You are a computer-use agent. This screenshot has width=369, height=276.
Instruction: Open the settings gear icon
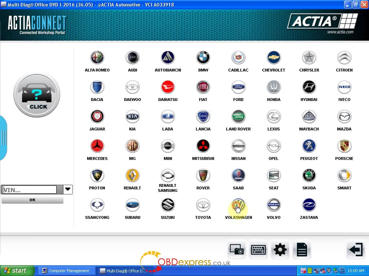point(280,249)
